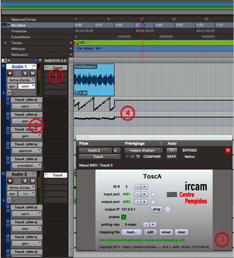Select previous preset with the minus icon
Screen dimensions: 234x258
click(x=127, y=157)
